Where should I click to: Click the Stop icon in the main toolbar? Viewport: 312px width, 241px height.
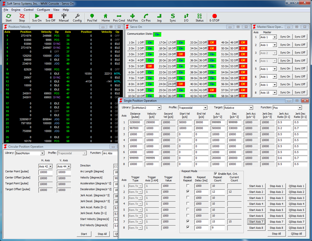click(22, 18)
